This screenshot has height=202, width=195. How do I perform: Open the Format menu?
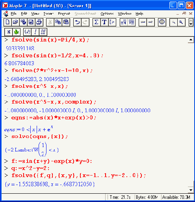[x=64, y=13]
